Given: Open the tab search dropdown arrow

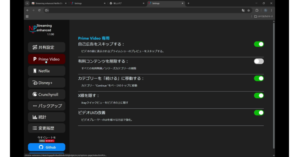Looking at the screenshot, I should [27, 3].
